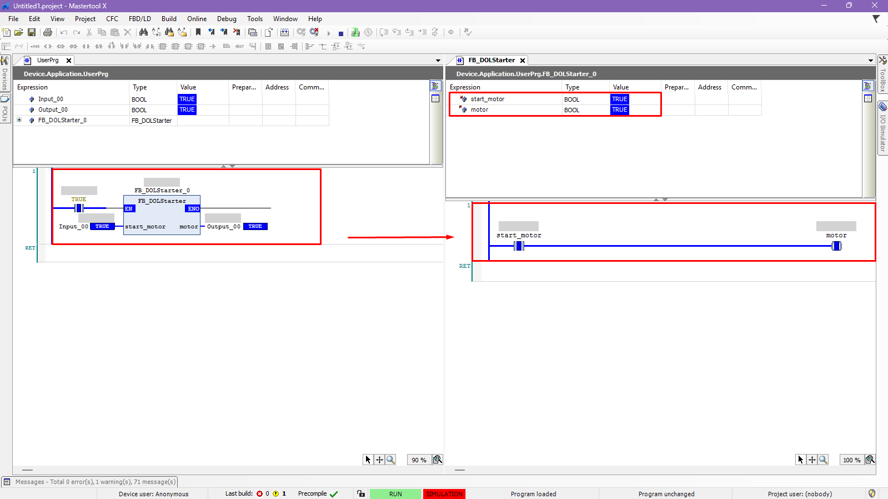Switch to the FB_DOLStarter tab
This screenshot has width=888, height=499.
click(491, 60)
